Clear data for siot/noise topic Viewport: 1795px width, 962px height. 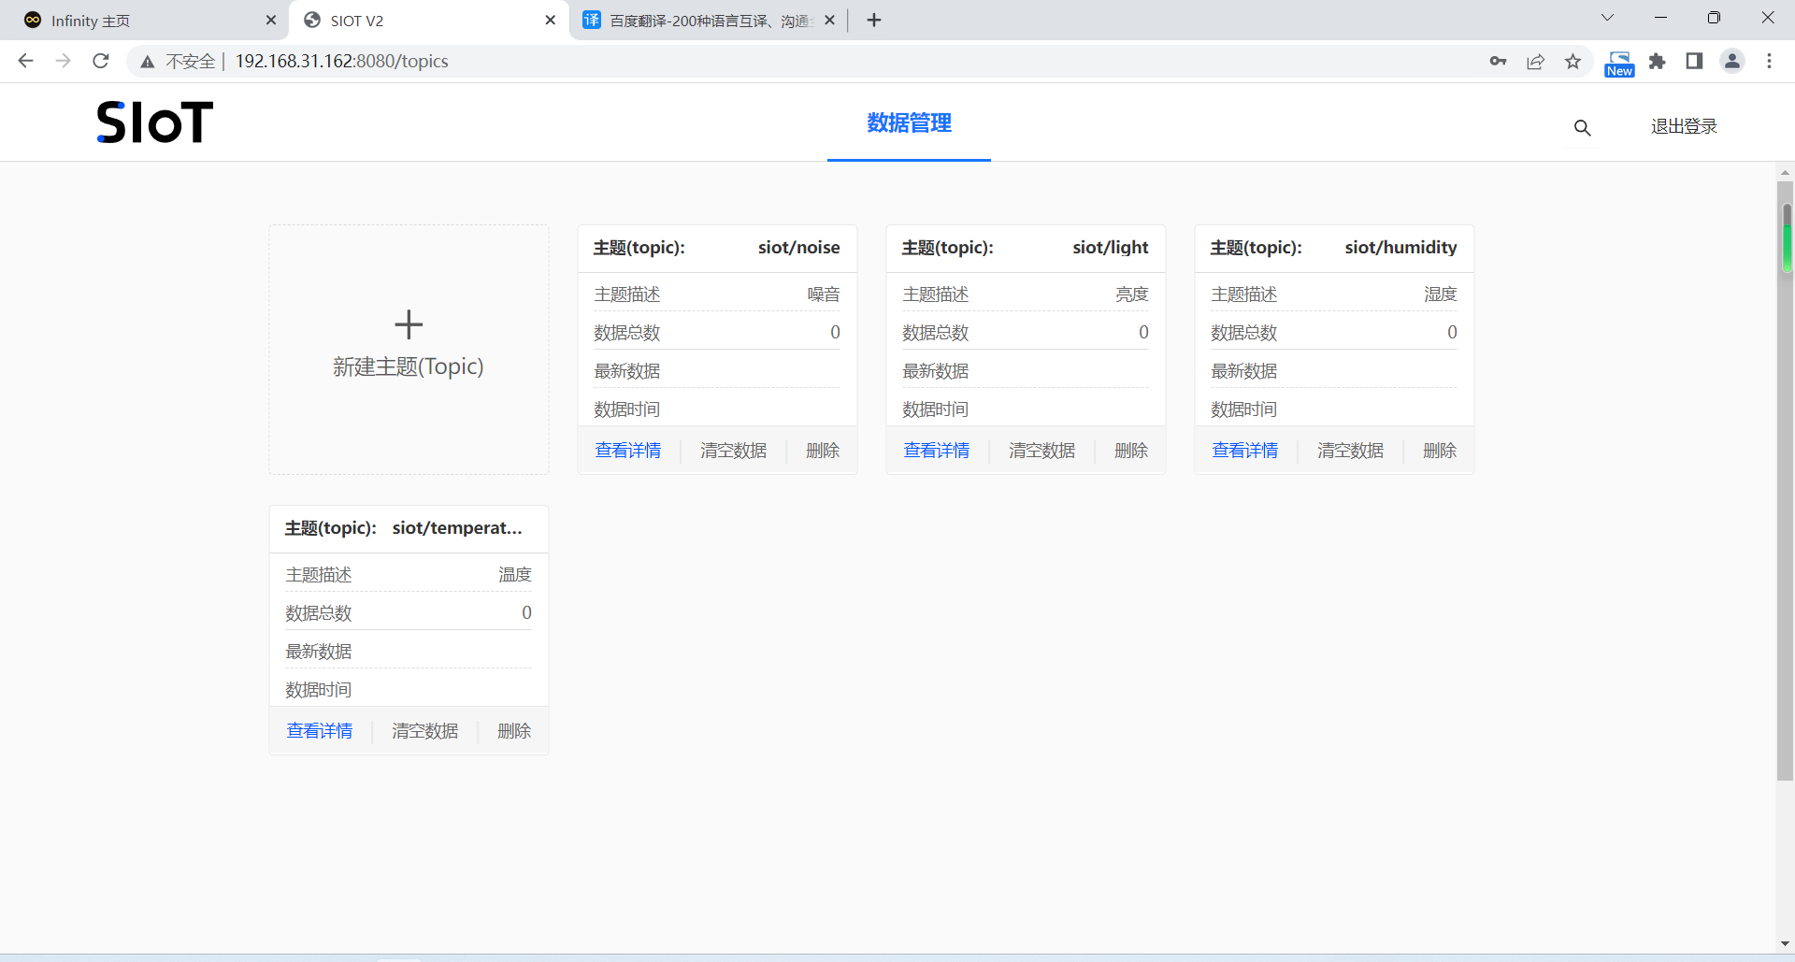point(734,451)
